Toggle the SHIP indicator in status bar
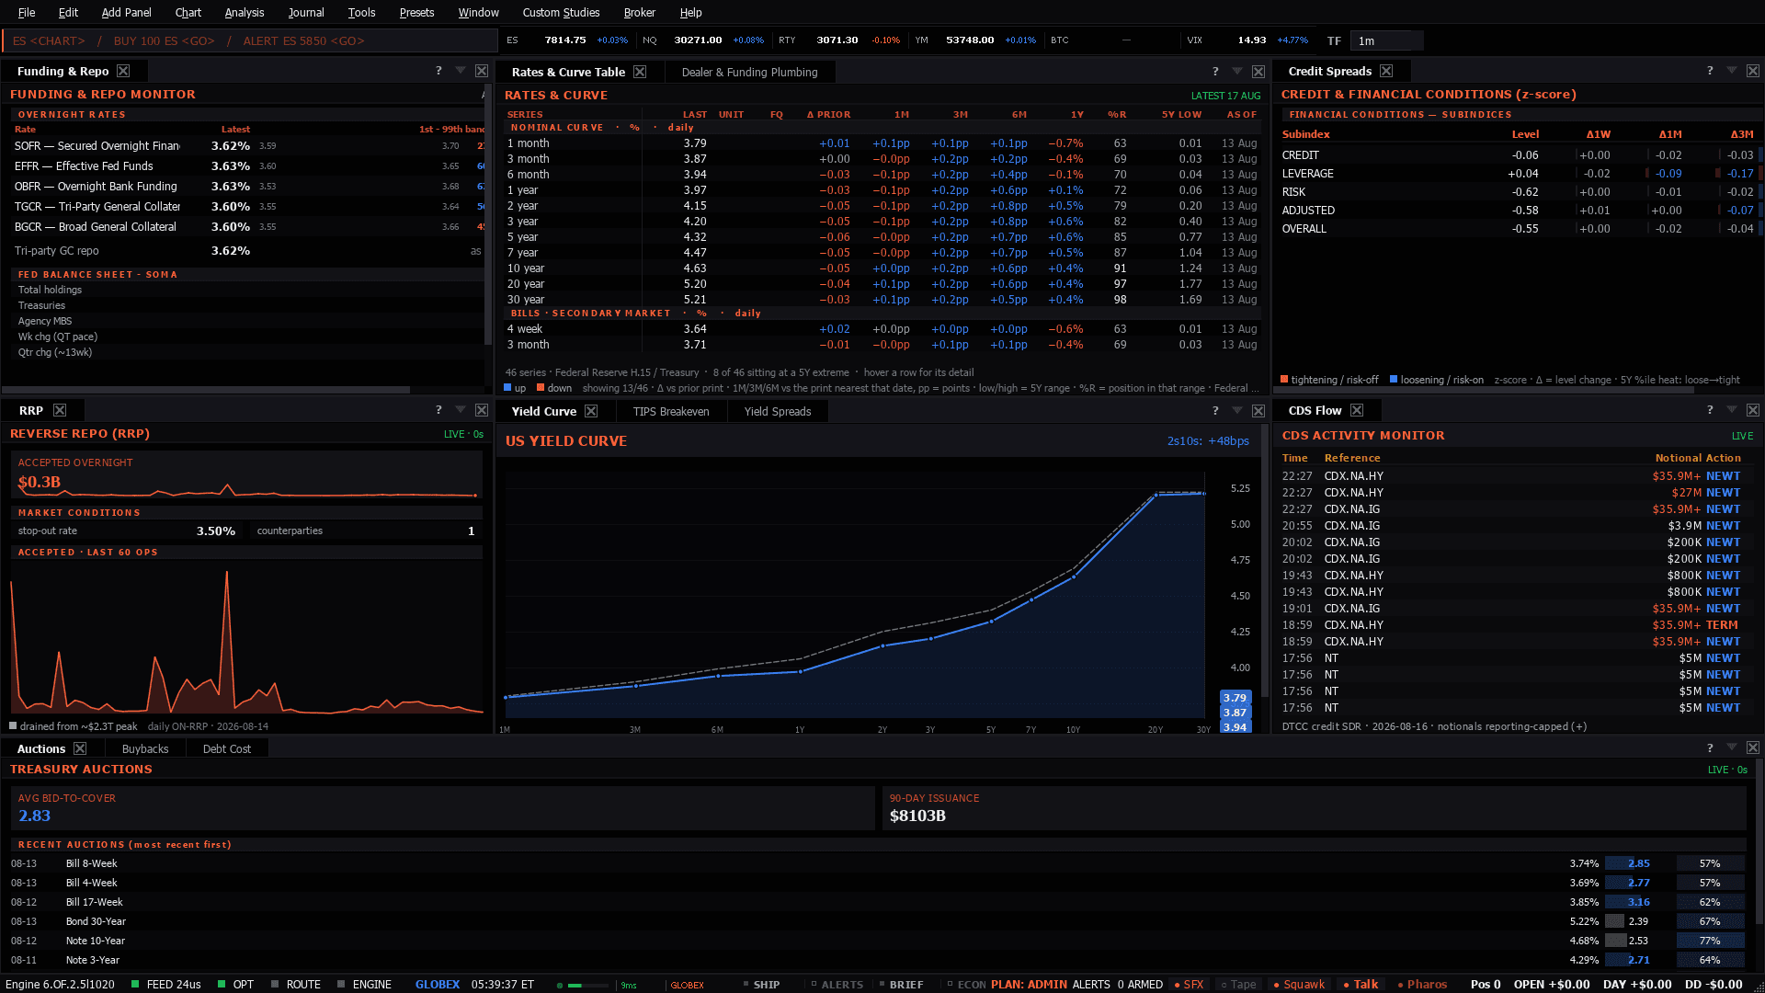1765x993 pixels. (x=761, y=984)
